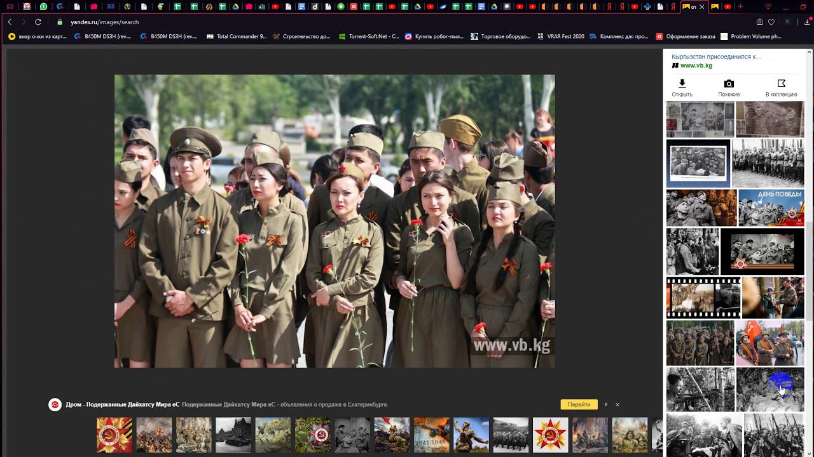Open 'Строительство до...' bookmark

pos(301,36)
